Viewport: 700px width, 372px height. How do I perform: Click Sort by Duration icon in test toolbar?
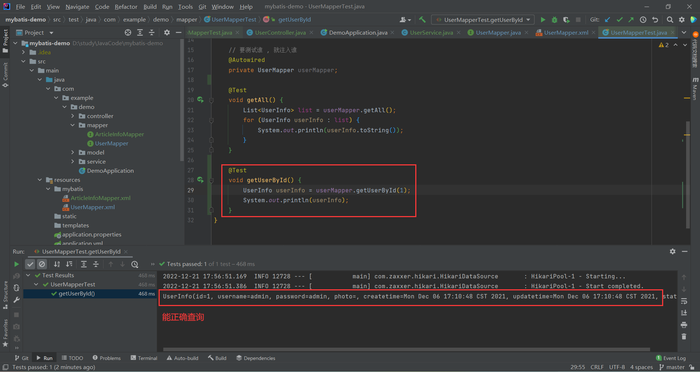69,264
